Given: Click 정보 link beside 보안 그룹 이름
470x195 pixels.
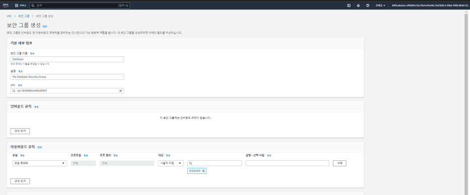Looking at the screenshot, I should pyautogui.click(x=32, y=53).
